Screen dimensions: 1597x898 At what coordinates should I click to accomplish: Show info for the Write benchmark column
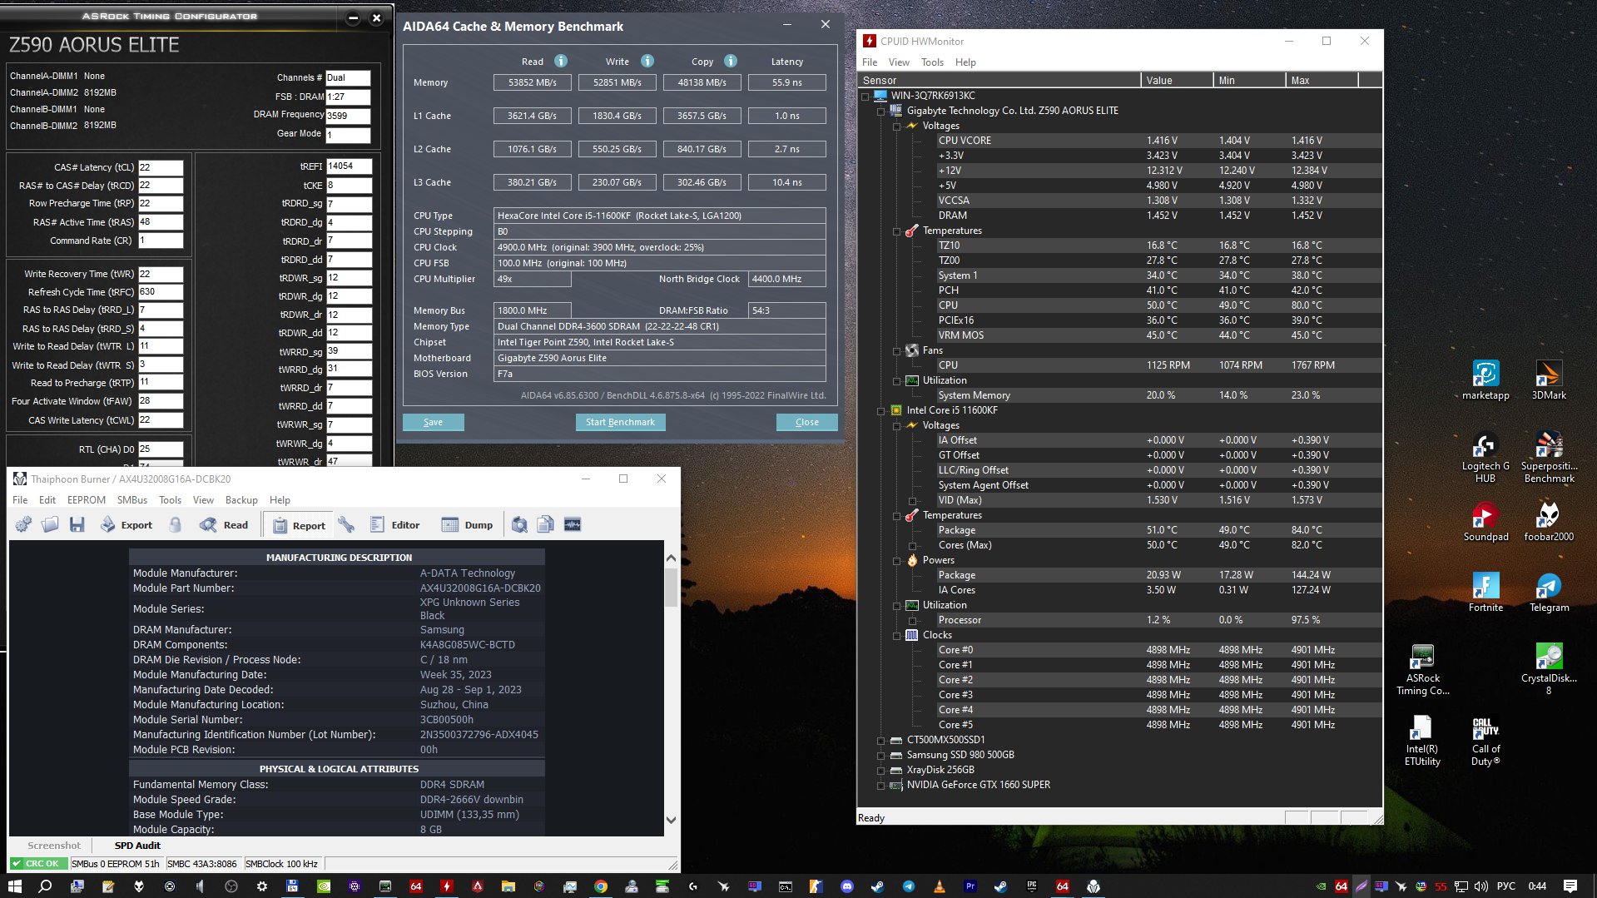point(647,61)
